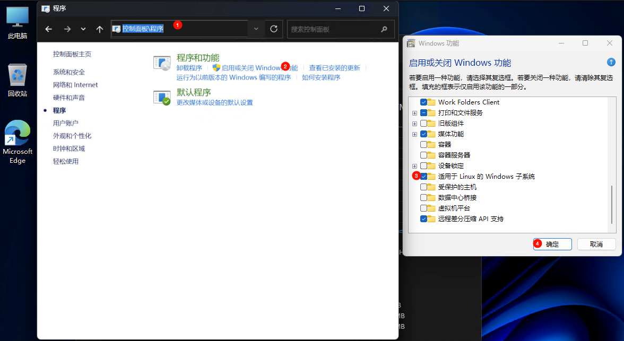The width and height of the screenshot is (624, 341).
Task: Click the 媒体功能 folder icon
Action: [431, 134]
